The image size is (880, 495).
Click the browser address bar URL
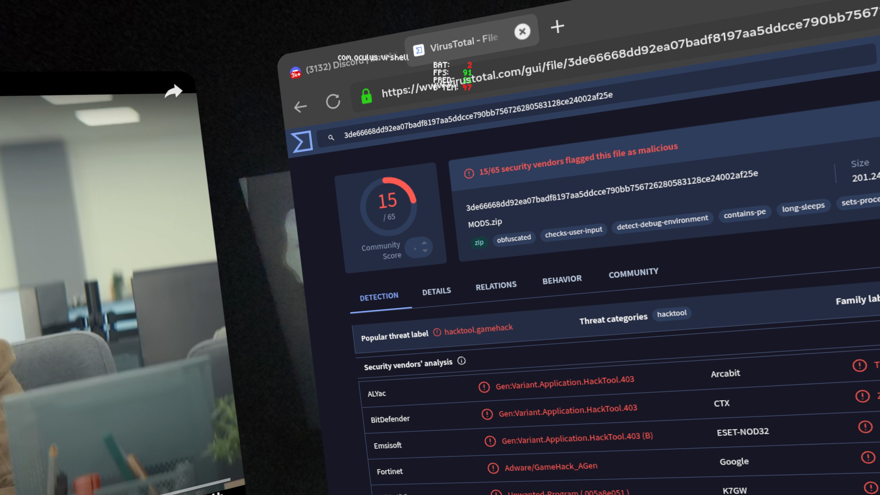tap(629, 51)
